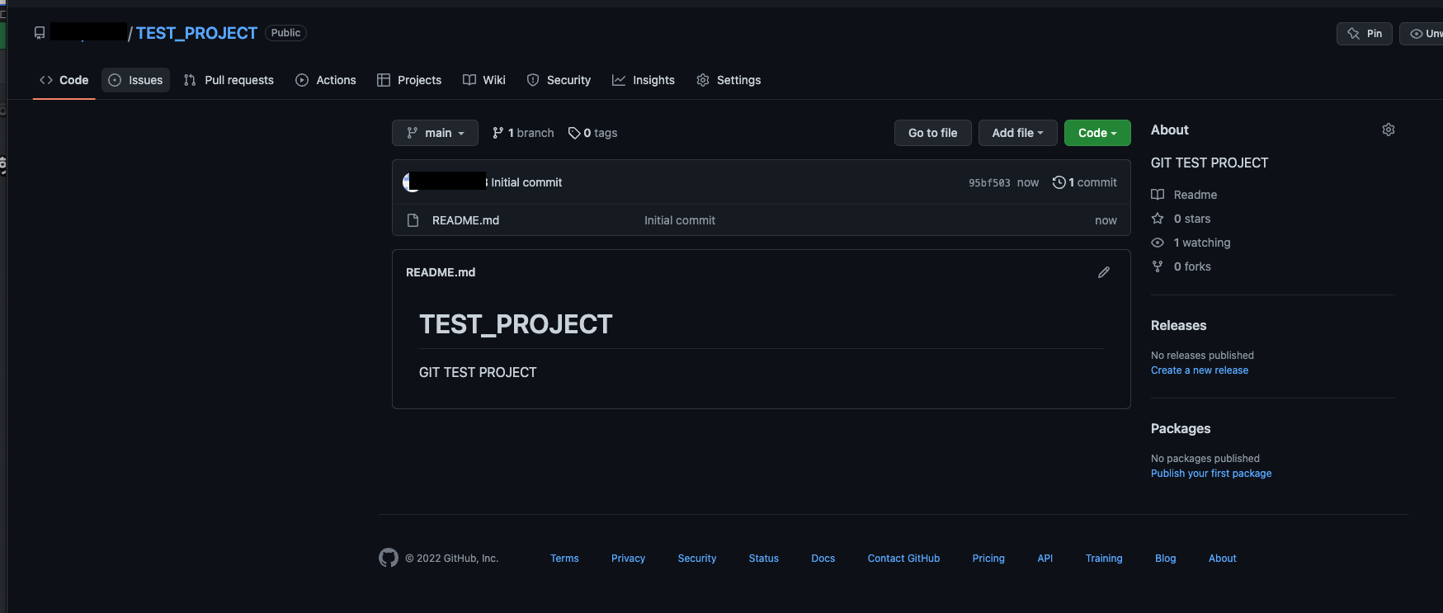Expand the Add file dropdown
This screenshot has height=613, width=1443.
tap(1018, 133)
